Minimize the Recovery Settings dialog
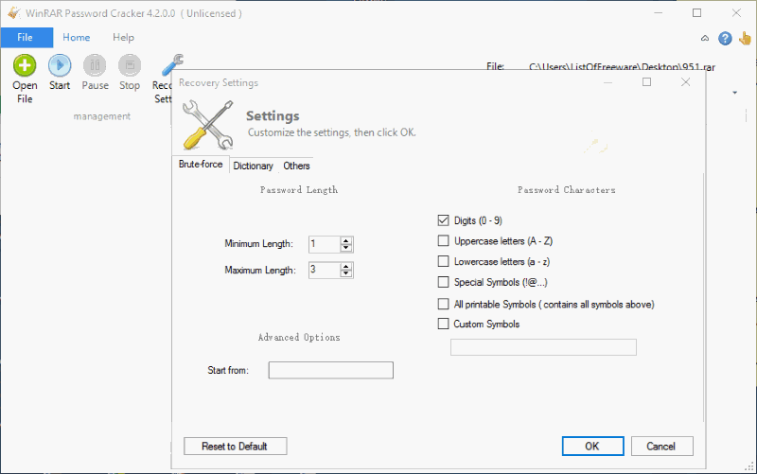The image size is (757, 474). click(x=607, y=82)
